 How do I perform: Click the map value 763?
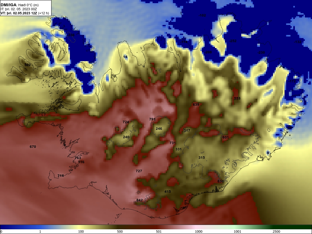pos(78,158)
